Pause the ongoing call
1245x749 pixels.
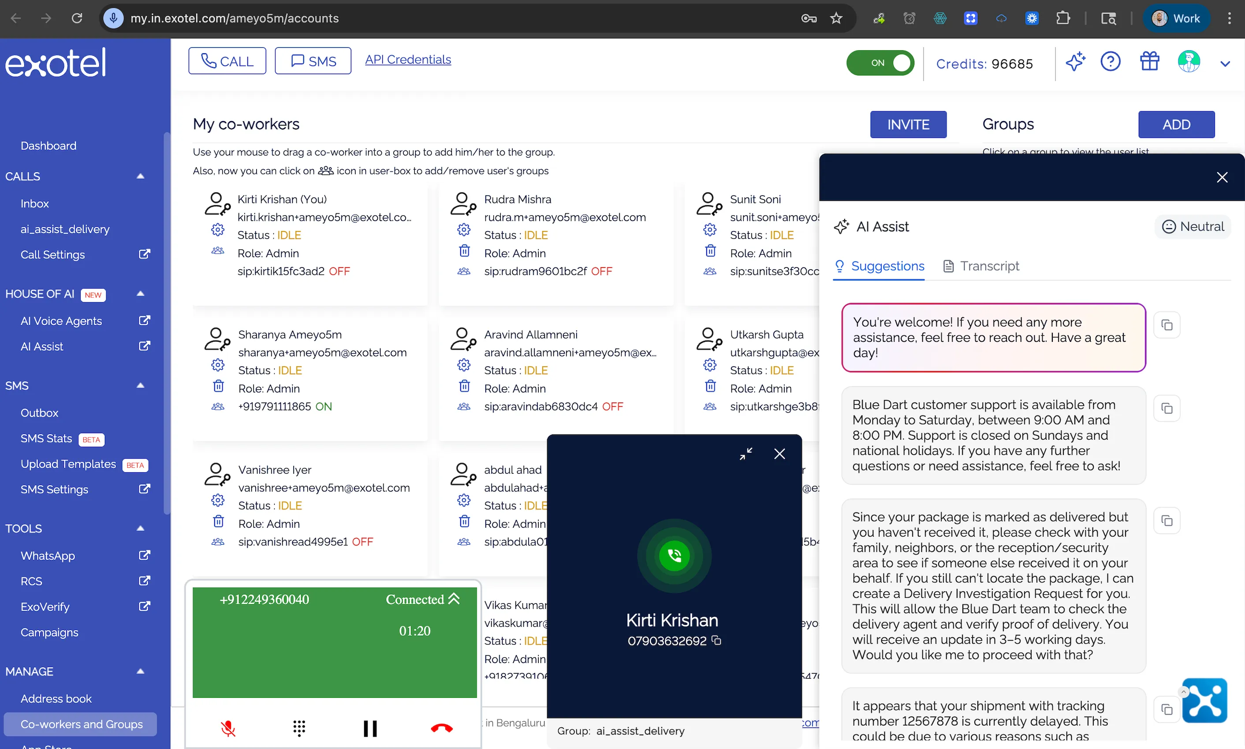[370, 728]
